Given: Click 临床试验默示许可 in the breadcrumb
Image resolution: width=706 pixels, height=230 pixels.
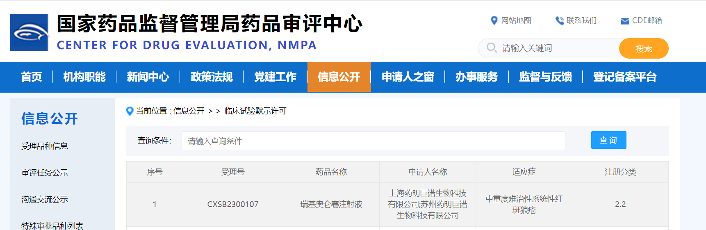Looking at the screenshot, I should [x=255, y=111].
